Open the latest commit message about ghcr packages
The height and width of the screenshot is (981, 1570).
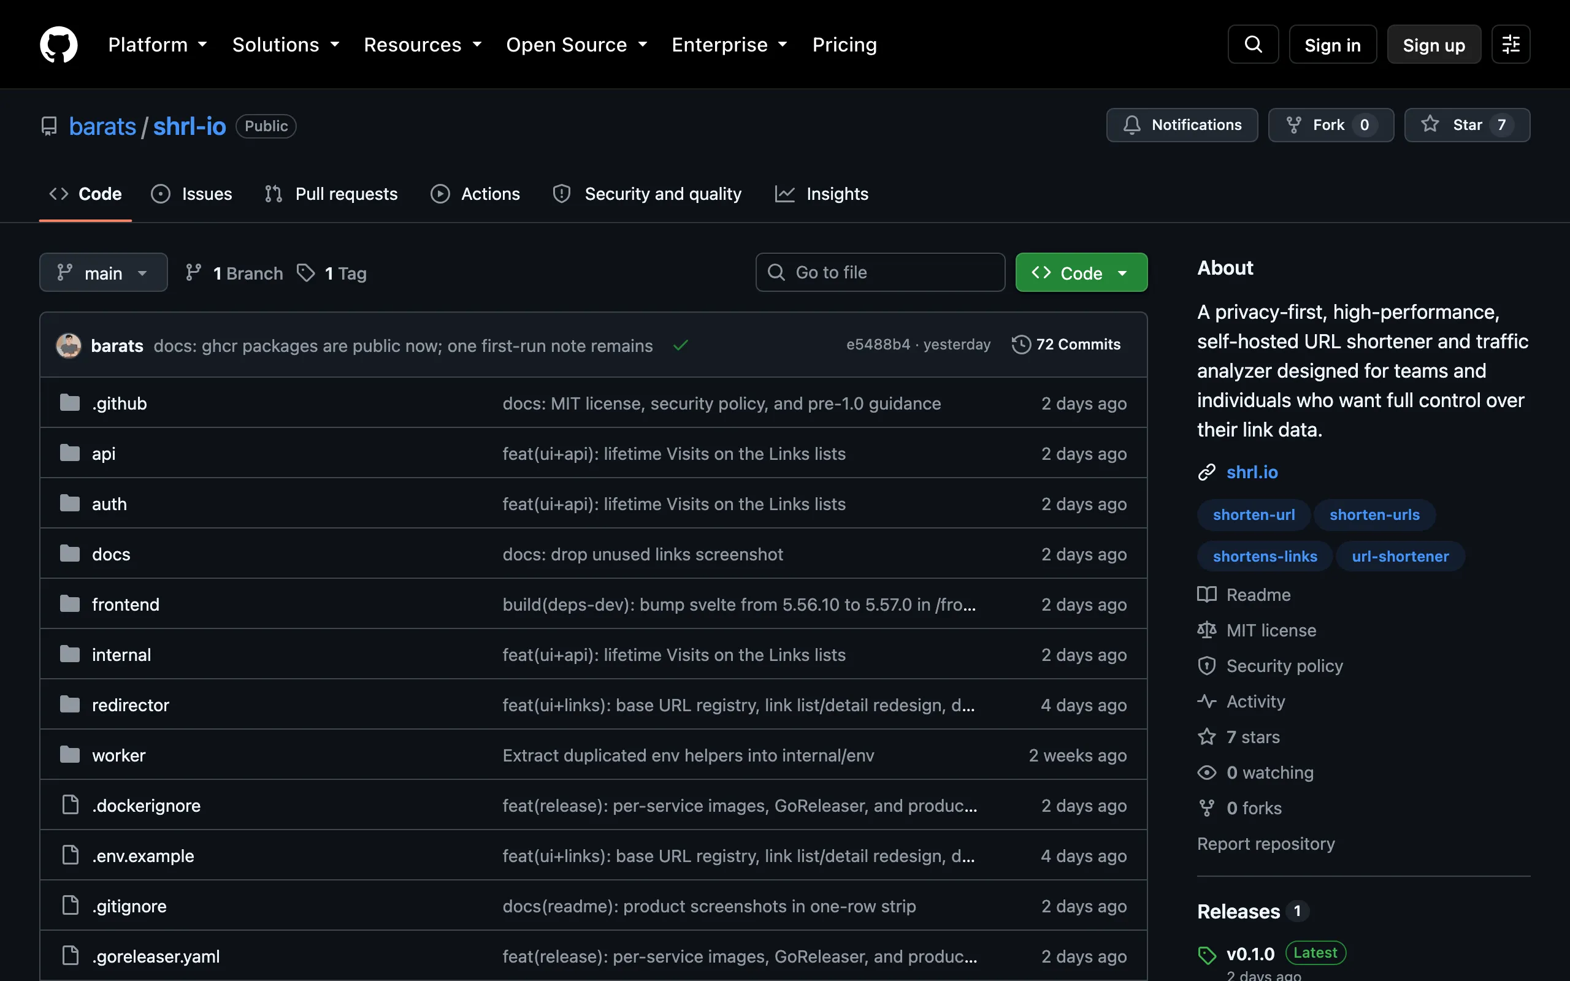[403, 346]
